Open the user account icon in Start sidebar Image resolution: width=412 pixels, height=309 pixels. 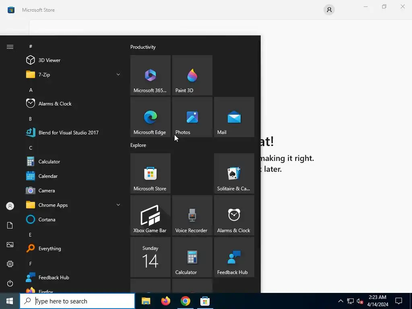(x=10, y=206)
